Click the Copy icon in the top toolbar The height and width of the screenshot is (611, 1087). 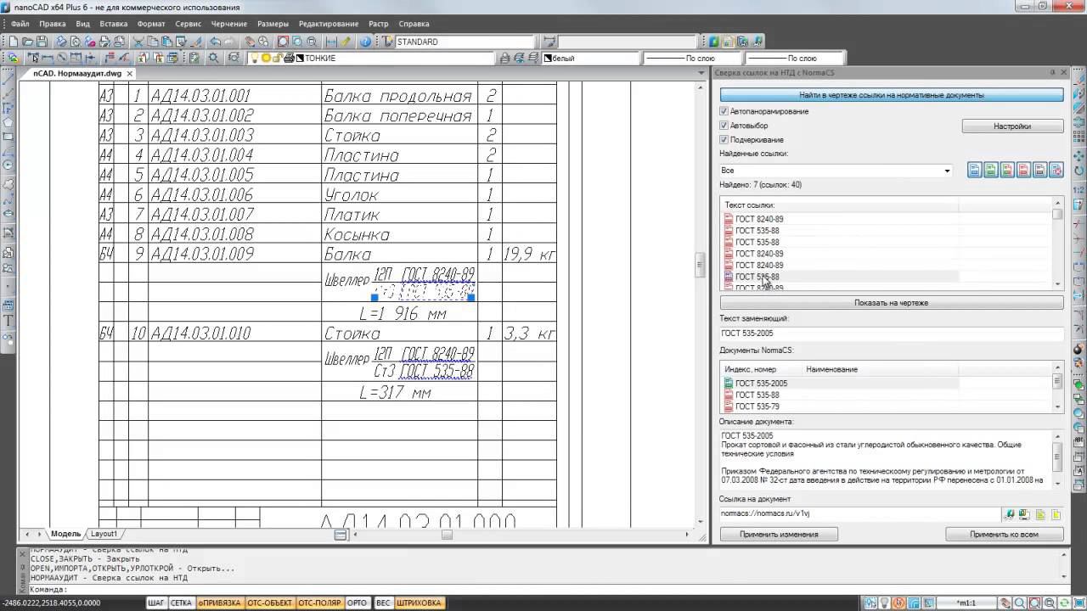click(153, 42)
